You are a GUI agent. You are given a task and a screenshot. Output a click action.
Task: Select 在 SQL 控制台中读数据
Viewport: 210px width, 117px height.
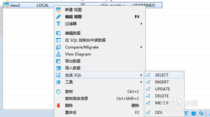click(x=100, y=40)
